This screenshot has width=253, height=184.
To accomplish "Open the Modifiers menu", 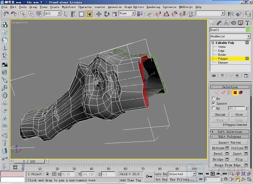I will (x=69, y=7).
